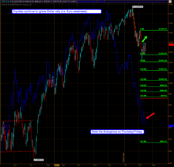Select the H: 998.18 high value
The height and width of the screenshot is (167, 174).
coord(36,2)
